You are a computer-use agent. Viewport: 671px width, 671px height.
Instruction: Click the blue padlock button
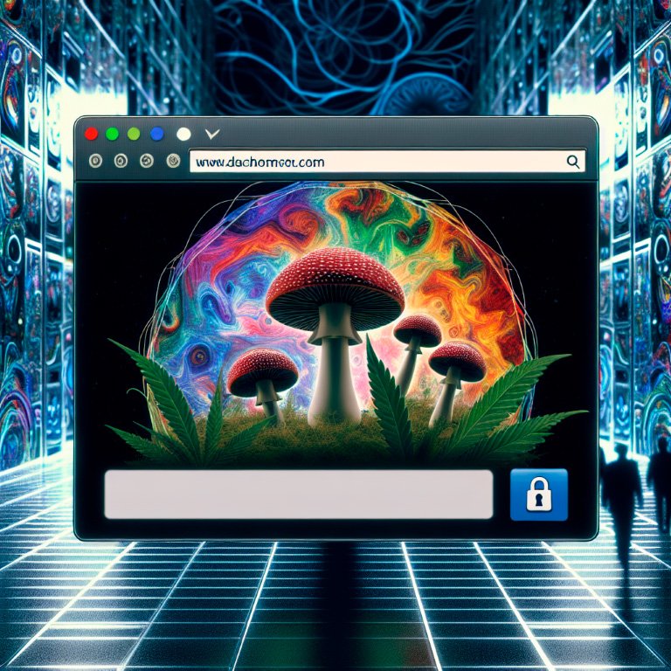tap(538, 495)
